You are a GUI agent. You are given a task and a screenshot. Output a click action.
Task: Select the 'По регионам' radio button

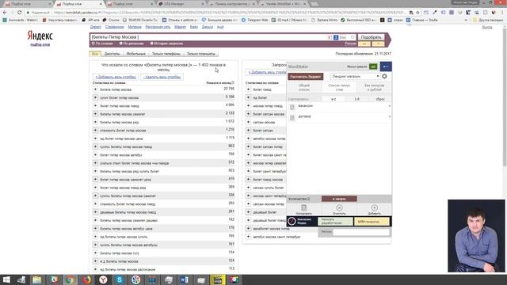[121, 44]
